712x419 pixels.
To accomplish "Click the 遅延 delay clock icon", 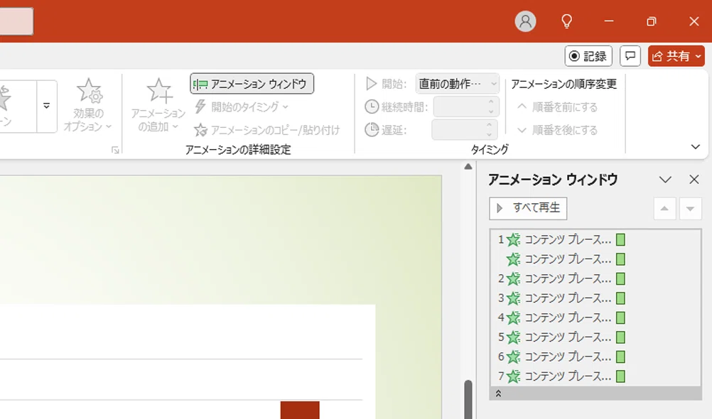I will (372, 130).
